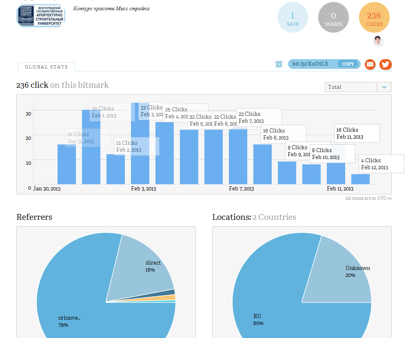The image size is (408, 338).
Task: Click the 0 Shares circle
Action: [x=333, y=18]
